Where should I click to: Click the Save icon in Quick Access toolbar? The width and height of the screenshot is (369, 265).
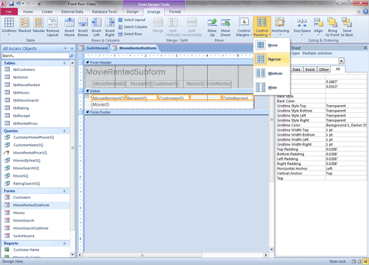[x=11, y=4]
